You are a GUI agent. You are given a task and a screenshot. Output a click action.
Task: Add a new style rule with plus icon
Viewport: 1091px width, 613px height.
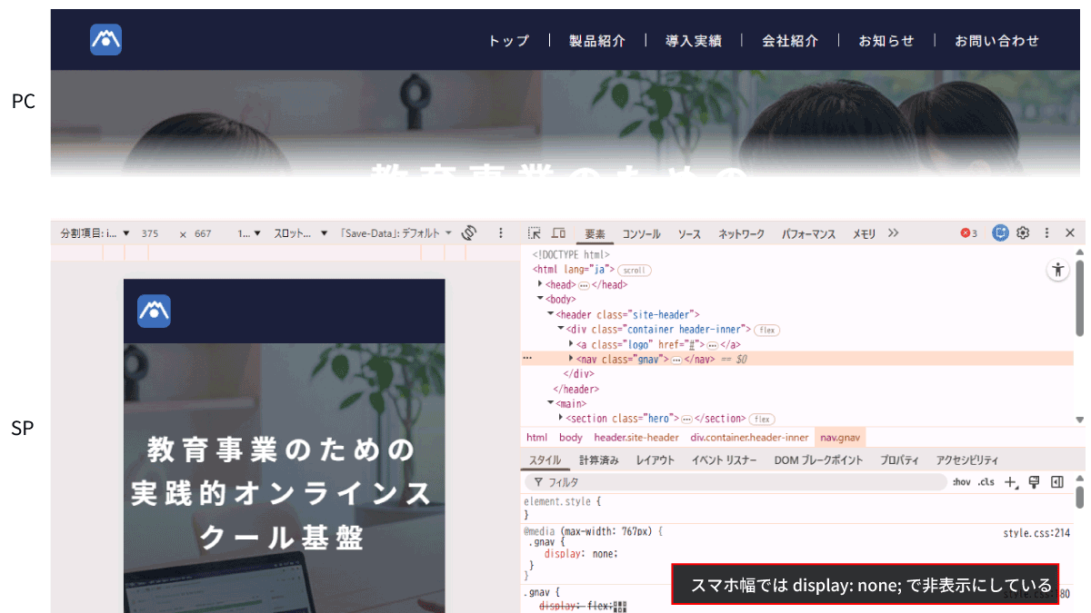coord(1011,482)
